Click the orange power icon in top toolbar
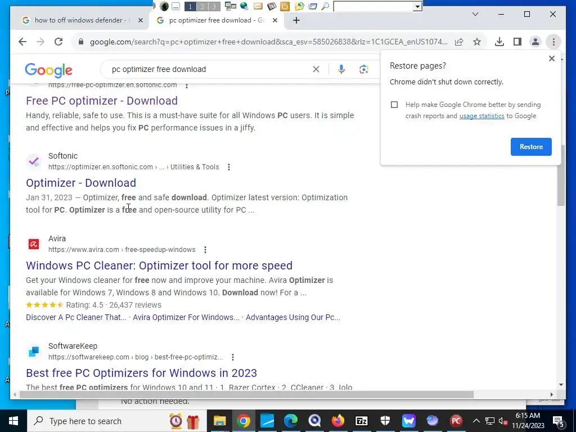The width and height of the screenshot is (576, 432). (285, 6)
